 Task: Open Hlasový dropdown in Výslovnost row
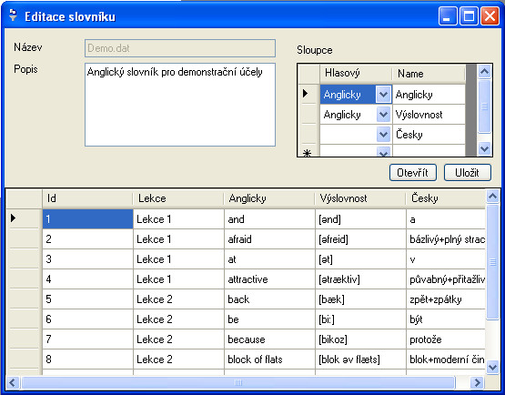coord(383,115)
